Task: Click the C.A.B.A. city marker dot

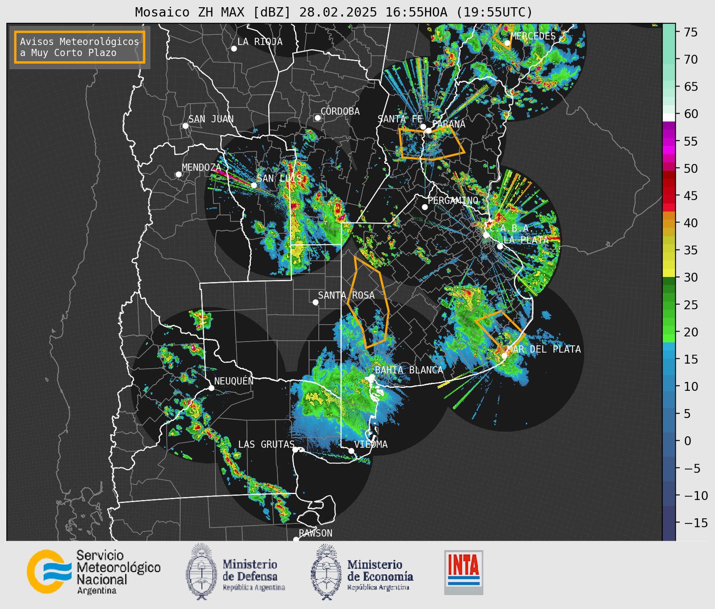Action: [486, 235]
